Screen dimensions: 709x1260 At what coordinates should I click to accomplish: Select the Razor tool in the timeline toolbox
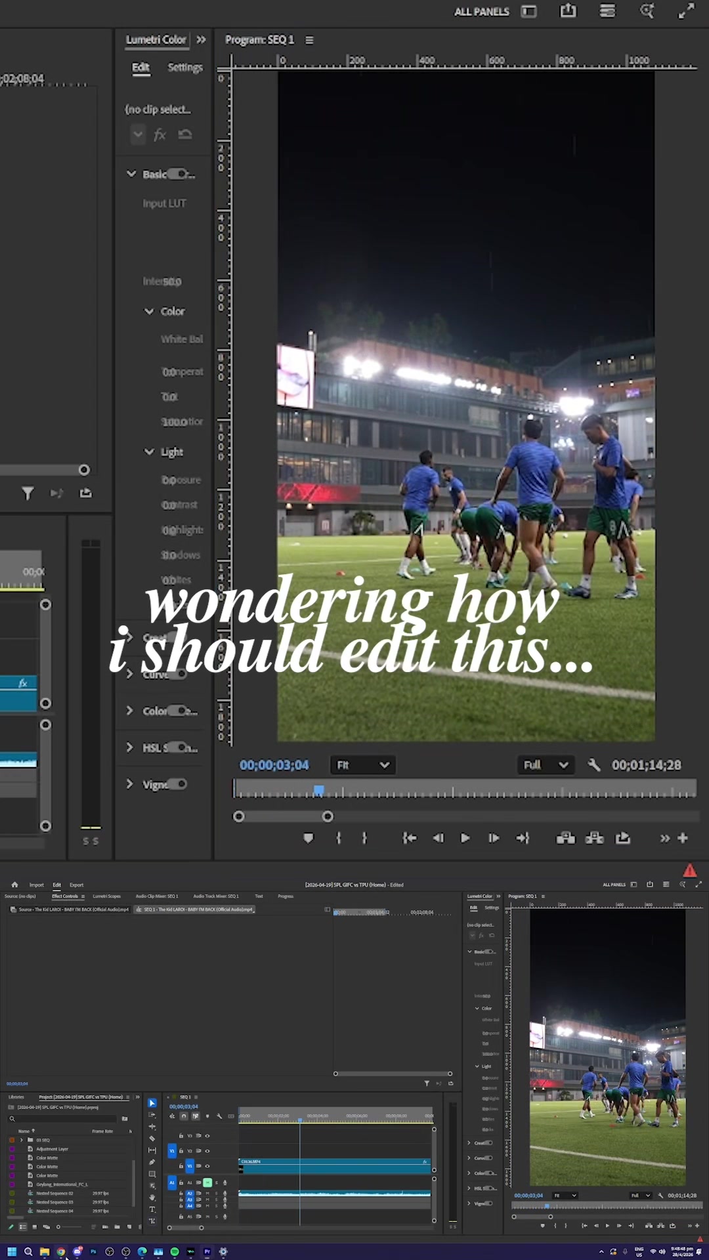click(152, 1139)
